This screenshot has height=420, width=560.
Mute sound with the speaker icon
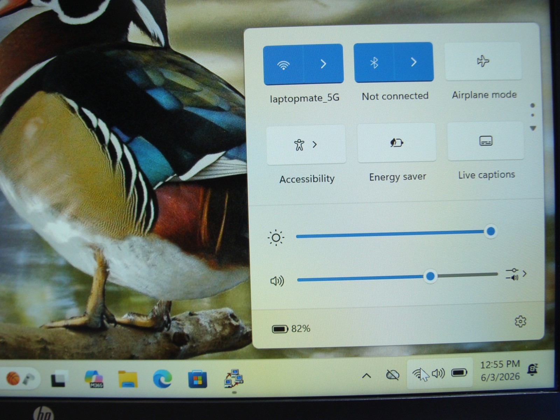[277, 281]
